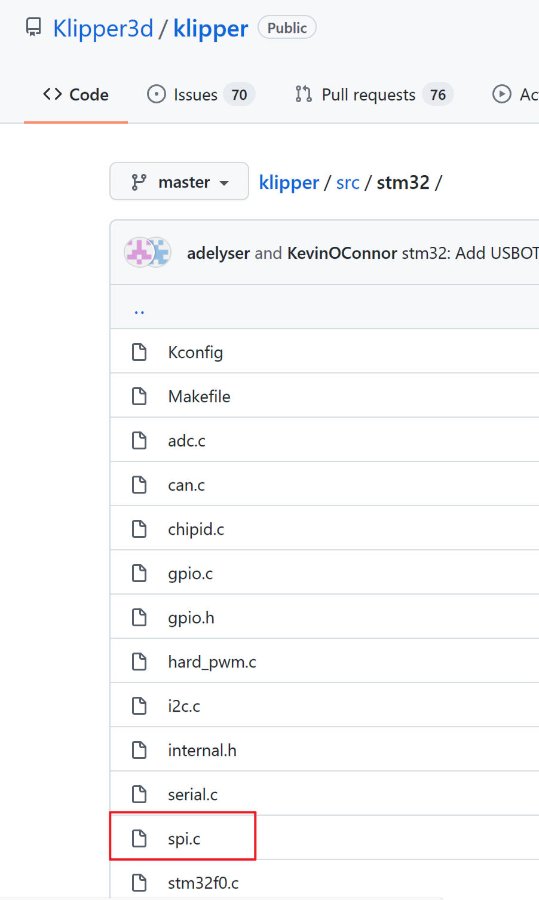The width and height of the screenshot is (539, 900).
Task: Click the Actions play icon
Action: [502, 94]
